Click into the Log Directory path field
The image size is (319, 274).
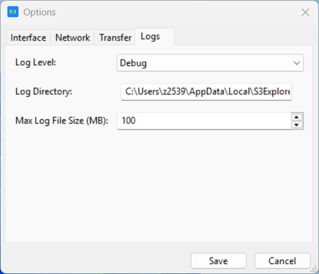206,92
